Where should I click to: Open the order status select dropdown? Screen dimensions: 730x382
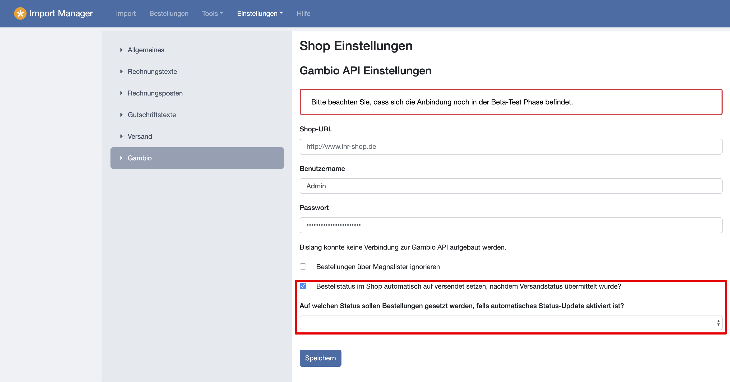(x=511, y=323)
